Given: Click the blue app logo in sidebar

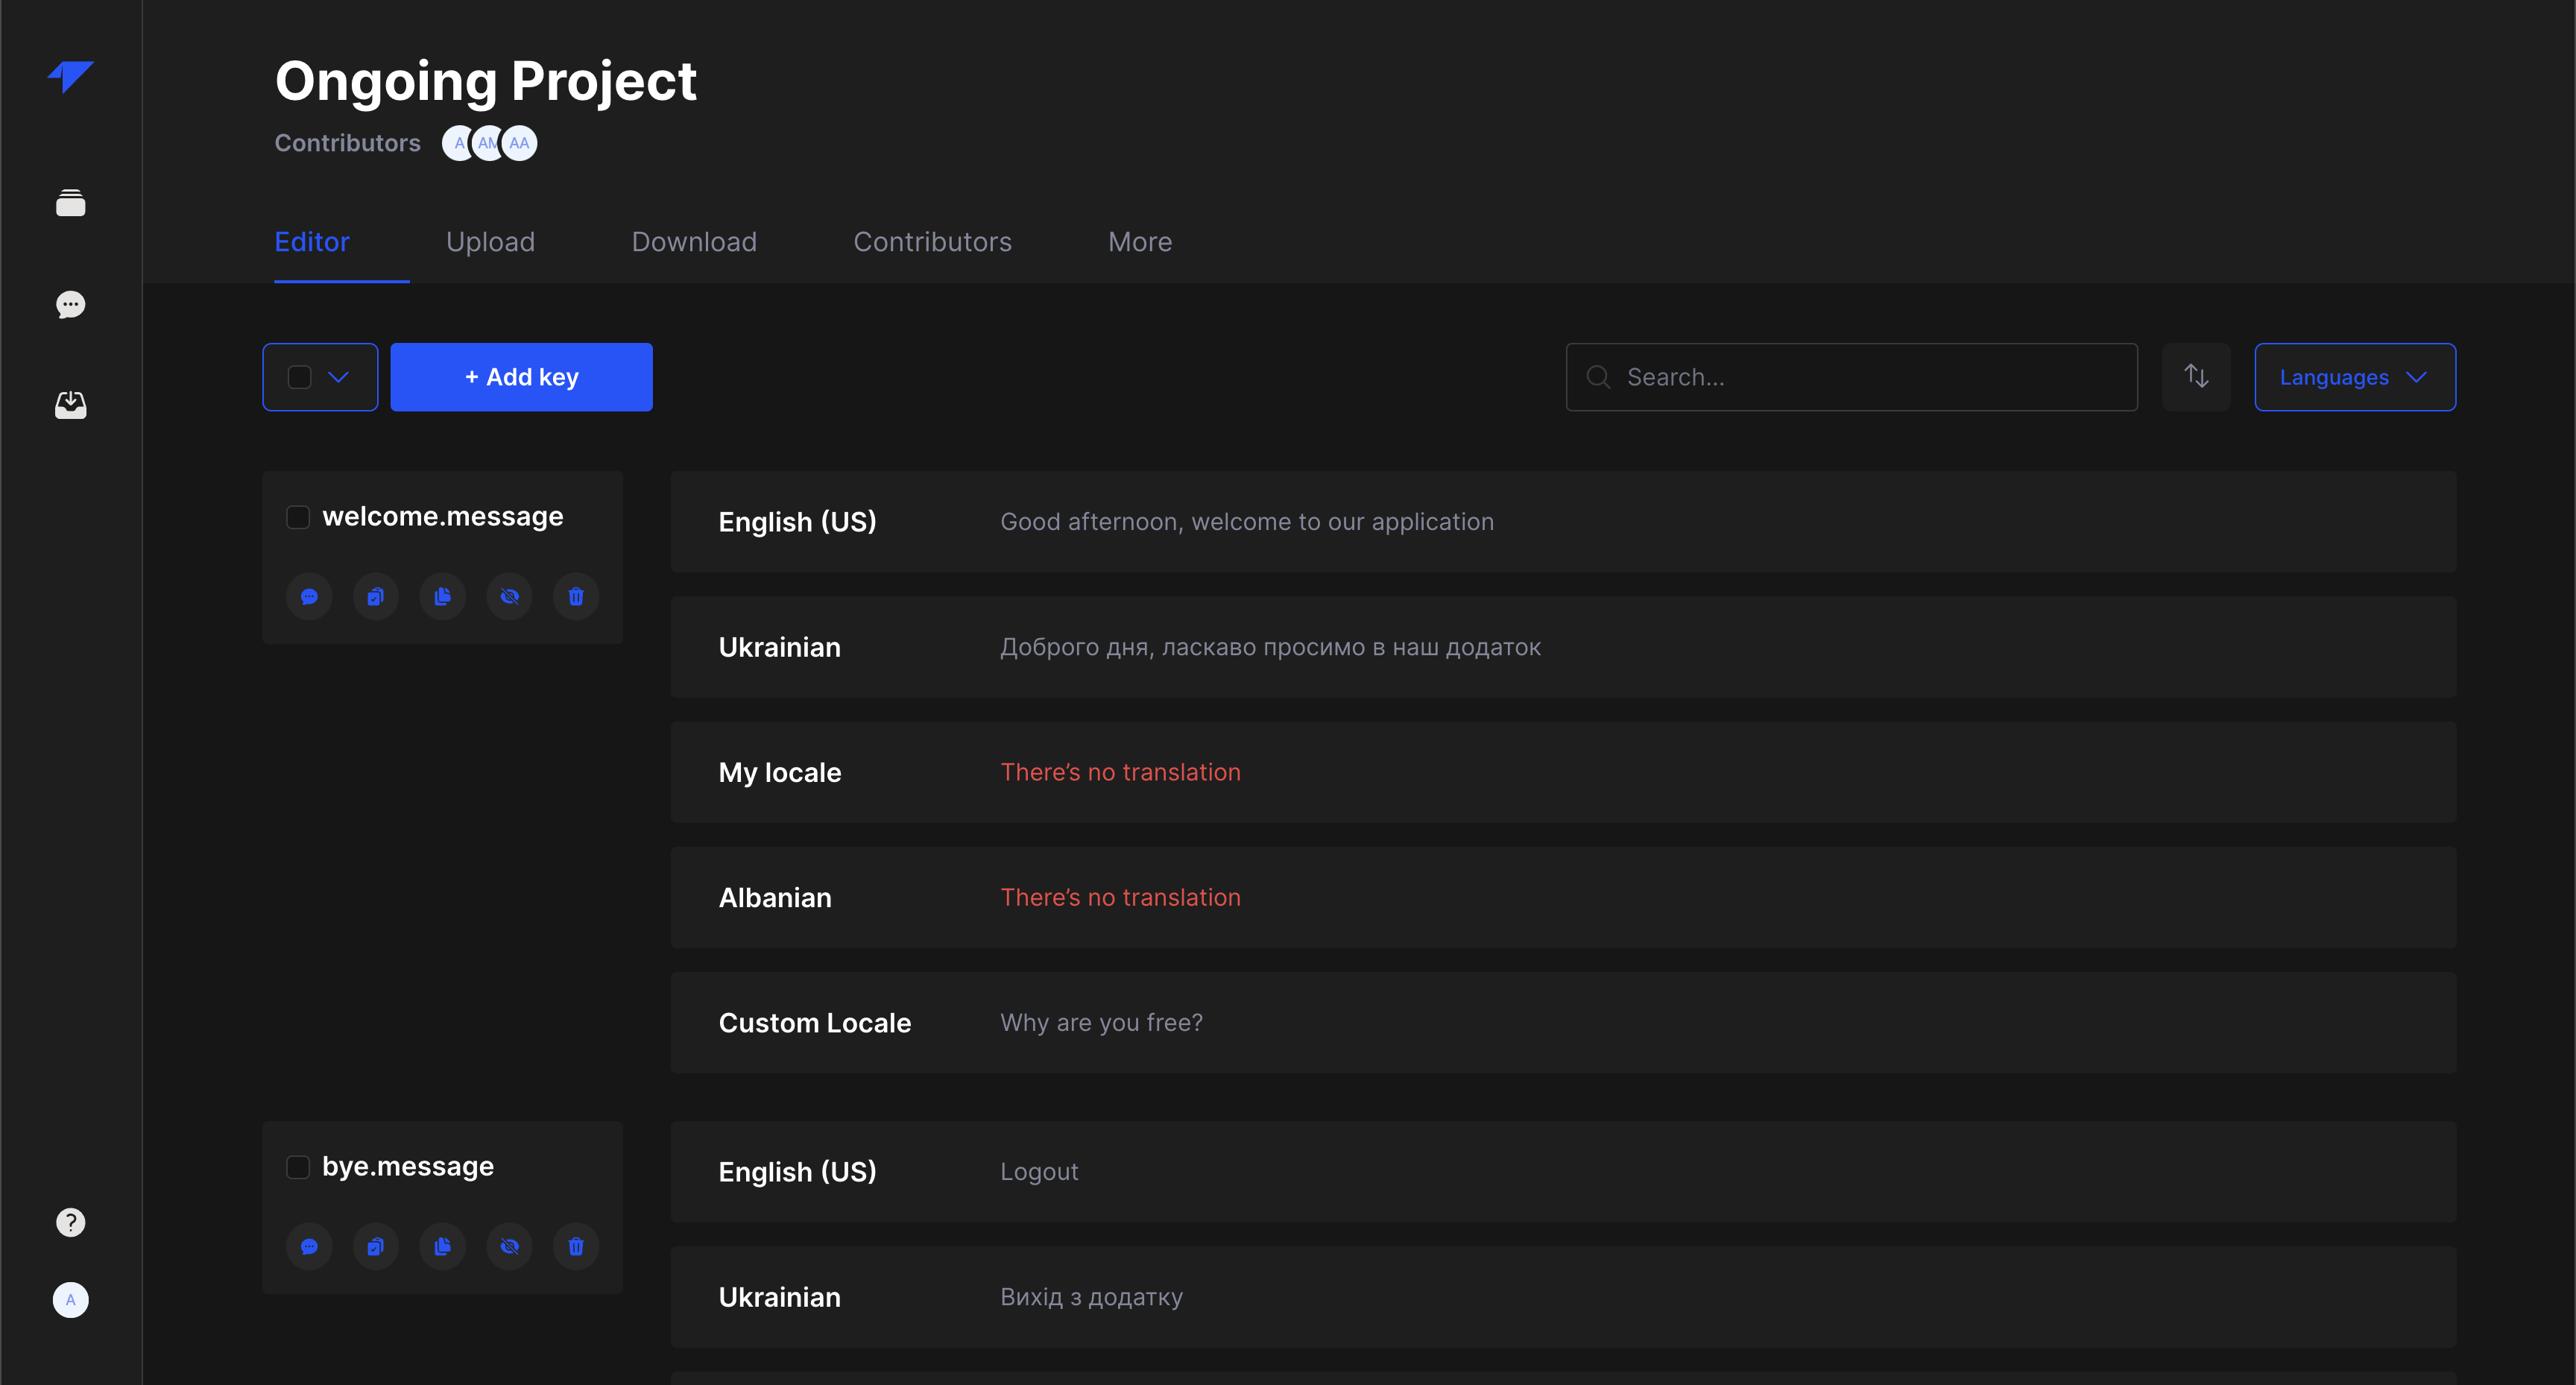Looking at the screenshot, I should point(70,77).
